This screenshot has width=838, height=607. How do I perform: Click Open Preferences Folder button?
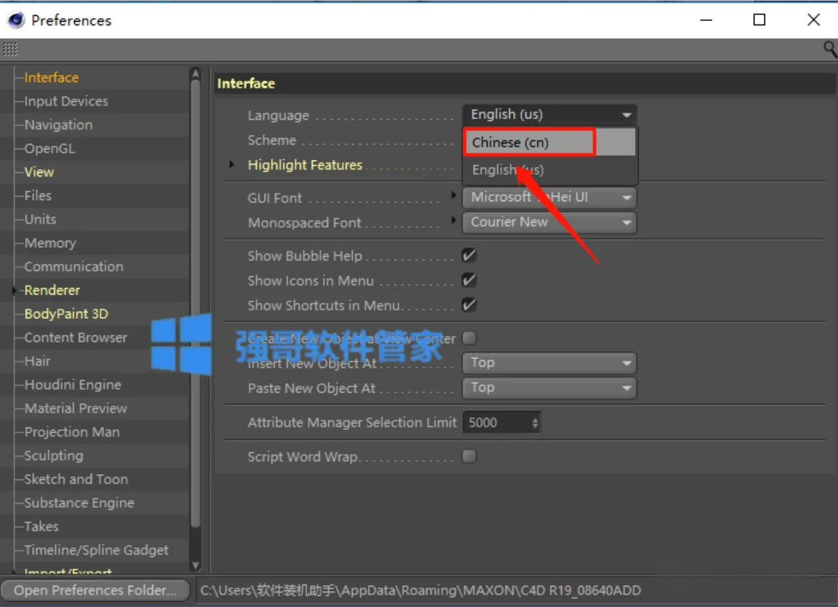(95, 590)
